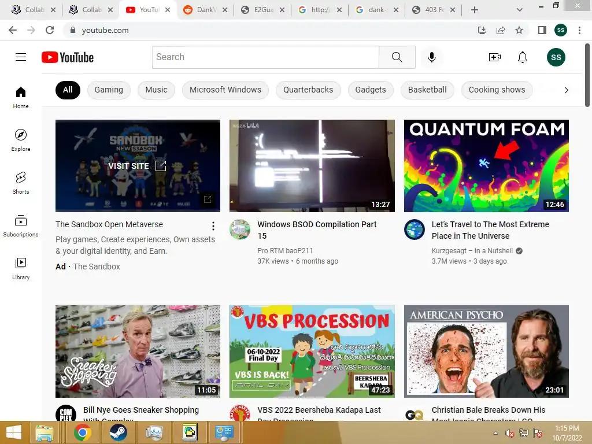
Task: Go back in the browser
Action: pos(13,30)
